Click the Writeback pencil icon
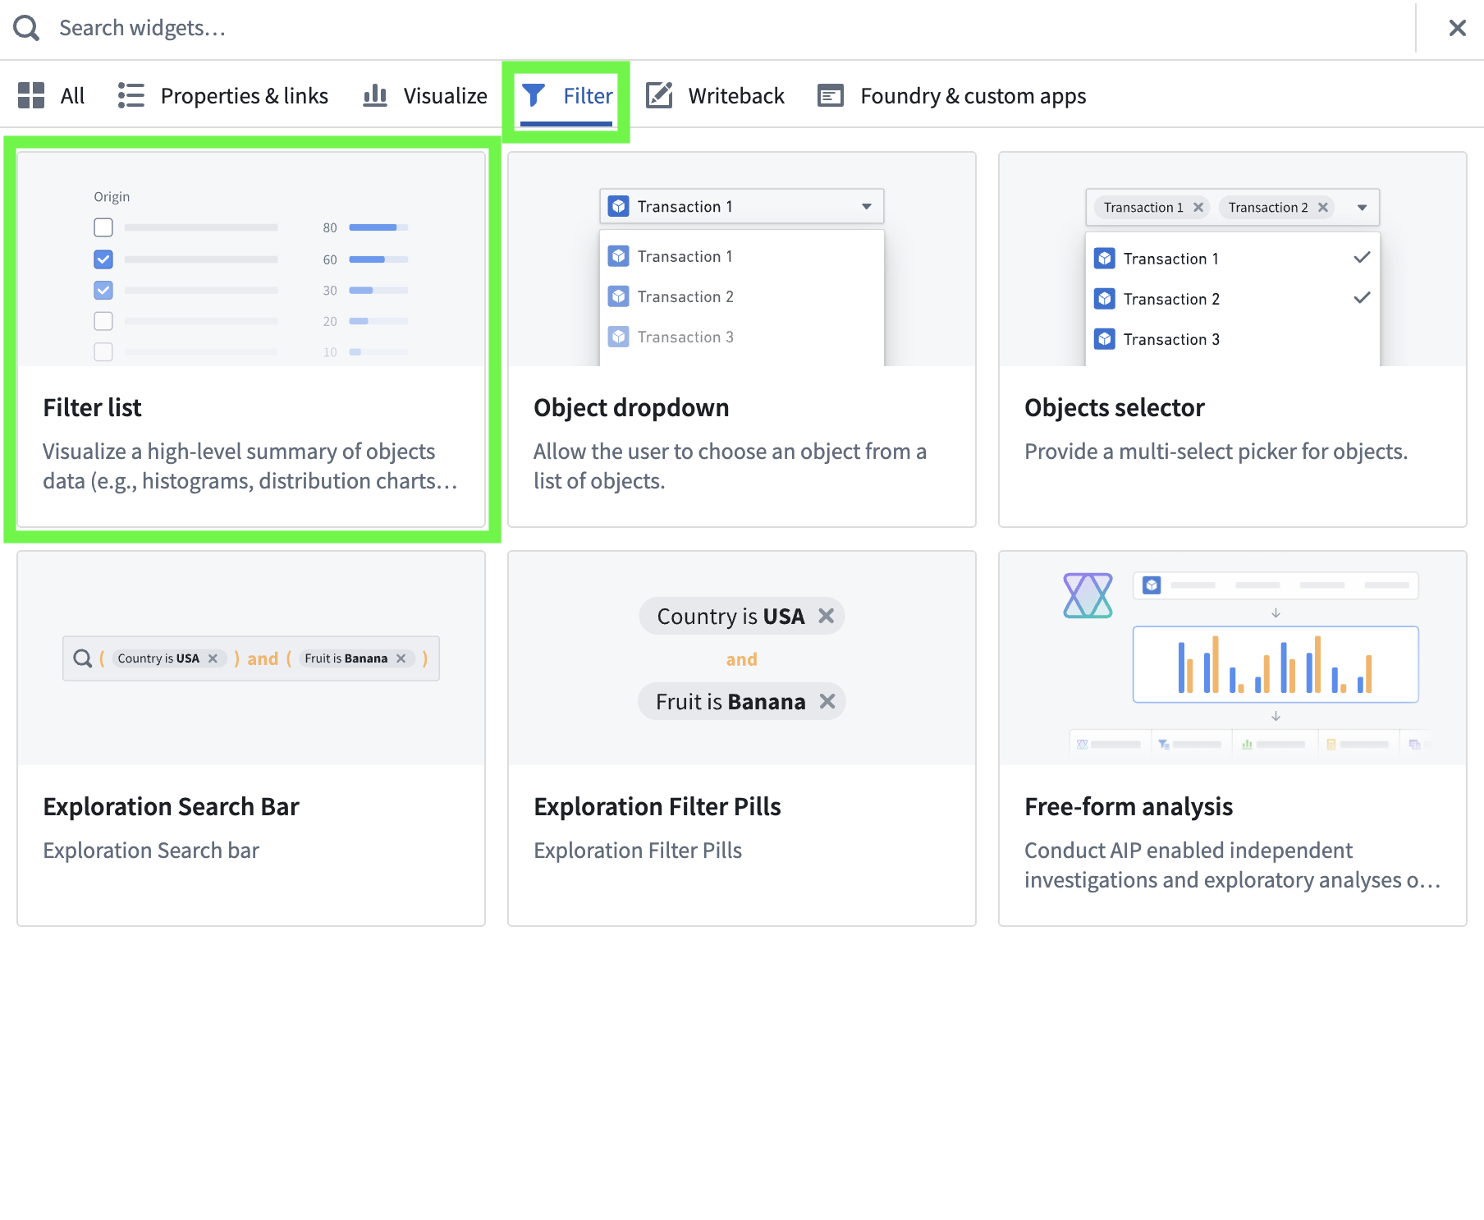Viewport: 1484px width, 1220px height. (x=659, y=96)
